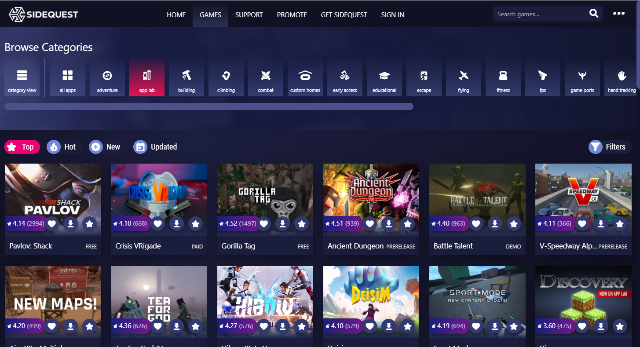Click the Crisis VRigade title link

pos(138,246)
